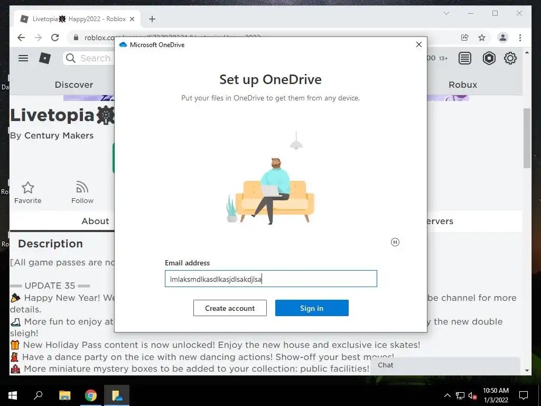Image resolution: width=541 pixels, height=406 pixels.
Task: Pause the OneDrive animation
Action: click(x=395, y=242)
